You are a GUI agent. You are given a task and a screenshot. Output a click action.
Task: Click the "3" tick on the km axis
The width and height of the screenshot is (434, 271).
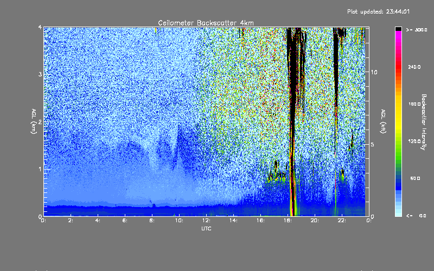tap(40, 74)
